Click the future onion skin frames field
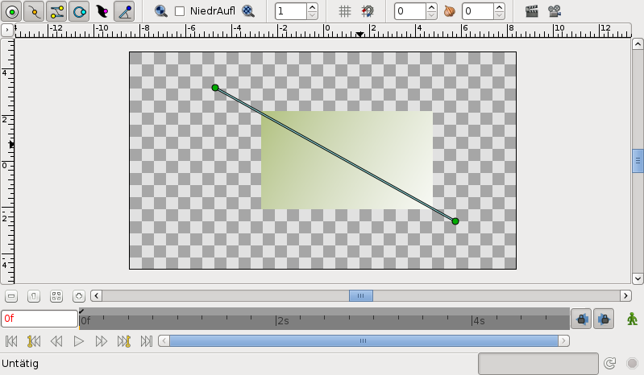Image resolution: width=644 pixels, height=375 pixels. click(478, 11)
